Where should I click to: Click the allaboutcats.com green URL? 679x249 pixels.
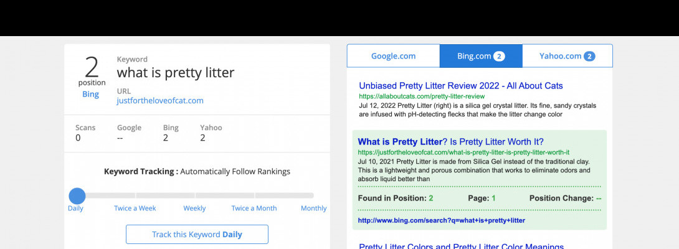(x=422, y=96)
